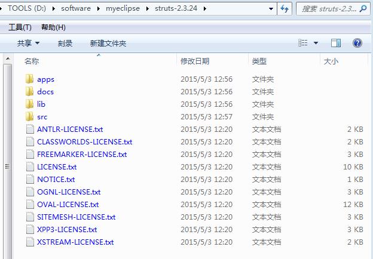Select XSTREAM-LICENSE.txt file name

tap(75, 242)
